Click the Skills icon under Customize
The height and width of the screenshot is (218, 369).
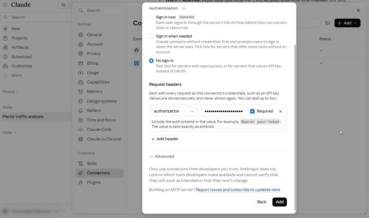coord(81,164)
